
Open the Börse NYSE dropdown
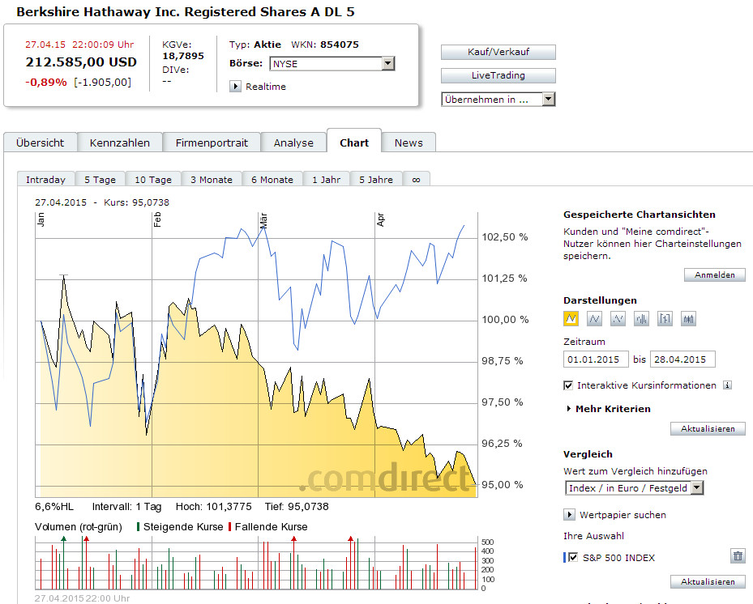coord(387,64)
